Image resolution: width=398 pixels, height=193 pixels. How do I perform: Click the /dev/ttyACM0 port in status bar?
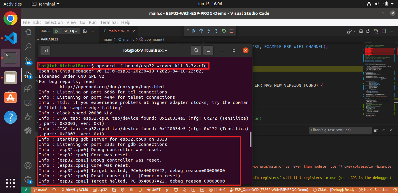click(x=75, y=190)
